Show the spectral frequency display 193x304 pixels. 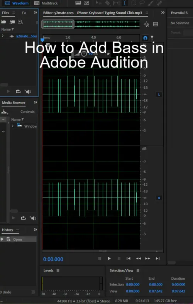coord(78,3)
